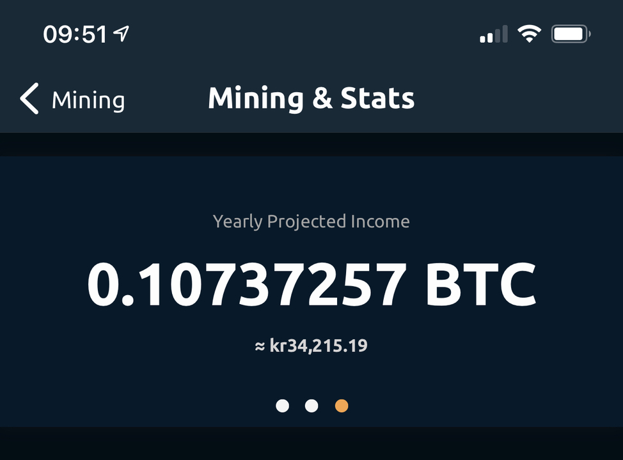Tap the 09:51 clock in status bar
The height and width of the screenshot is (460, 623).
(x=75, y=34)
